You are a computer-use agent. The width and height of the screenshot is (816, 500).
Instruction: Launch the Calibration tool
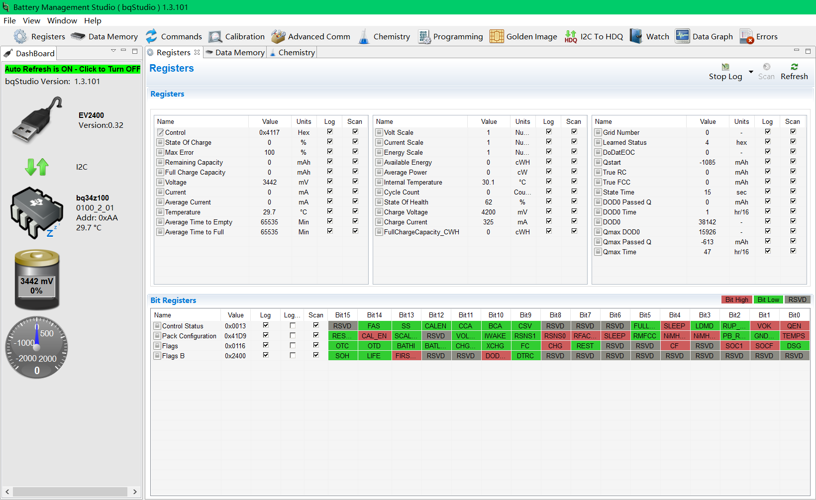[x=236, y=36]
